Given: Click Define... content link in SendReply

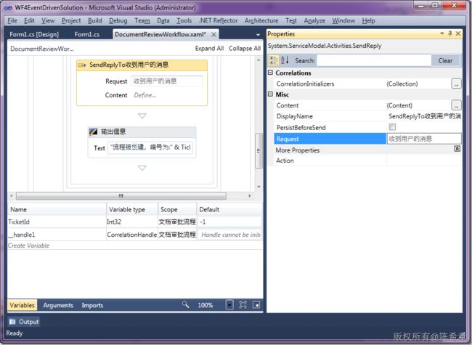Looking at the screenshot, I should [145, 95].
